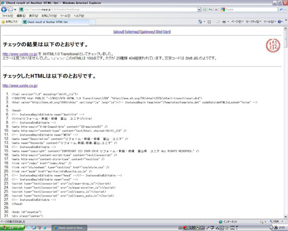Stop loading with the red X icon
This screenshot has height=231, width=288.
click(x=216, y=9)
